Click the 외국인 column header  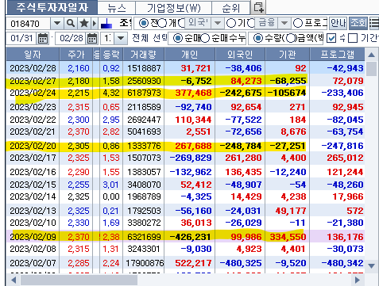240,55
